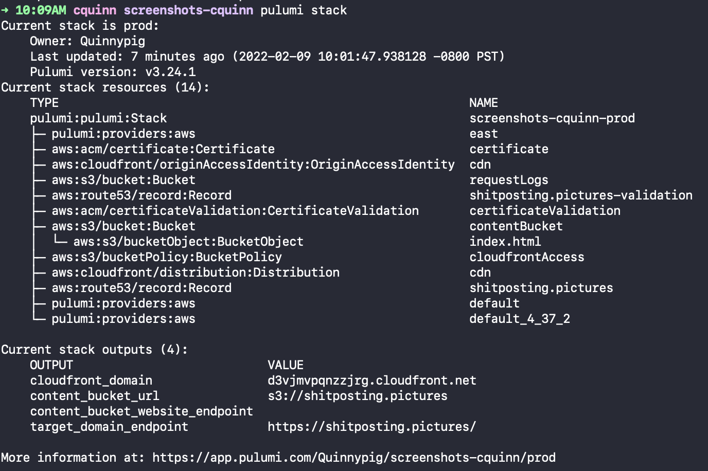The width and height of the screenshot is (708, 471).
Task: Click the https://shitposting.pictures/ output value
Action: pyautogui.click(x=372, y=427)
